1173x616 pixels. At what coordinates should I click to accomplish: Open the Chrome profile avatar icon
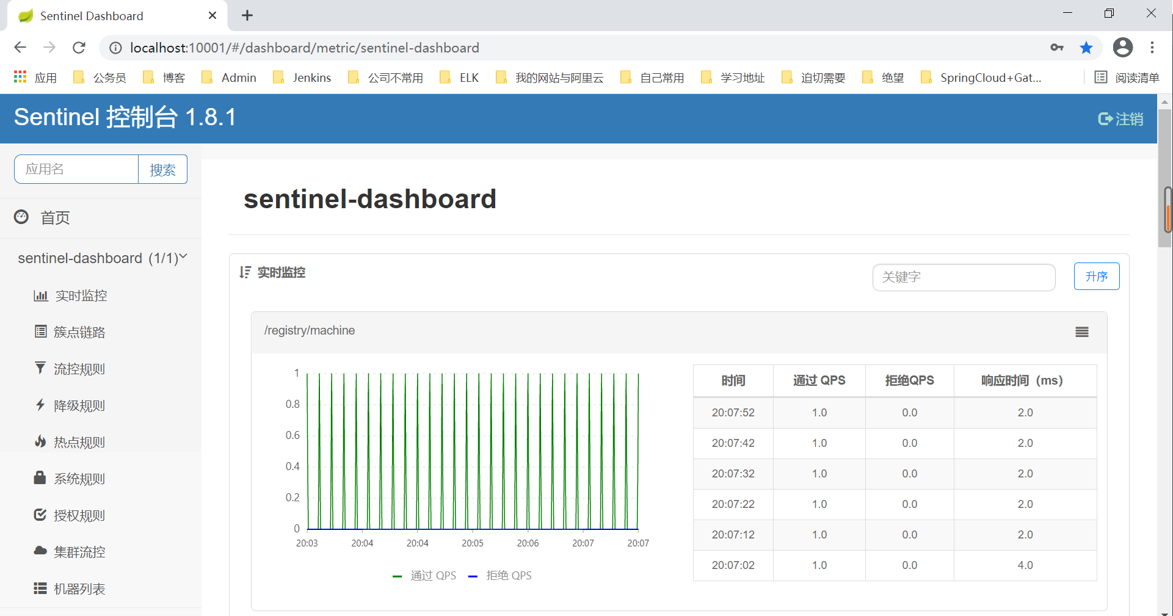coord(1123,48)
